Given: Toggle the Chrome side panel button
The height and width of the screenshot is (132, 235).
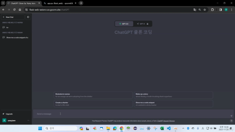Looking at the screenshot, I should pyautogui.click(x=220, y=10).
